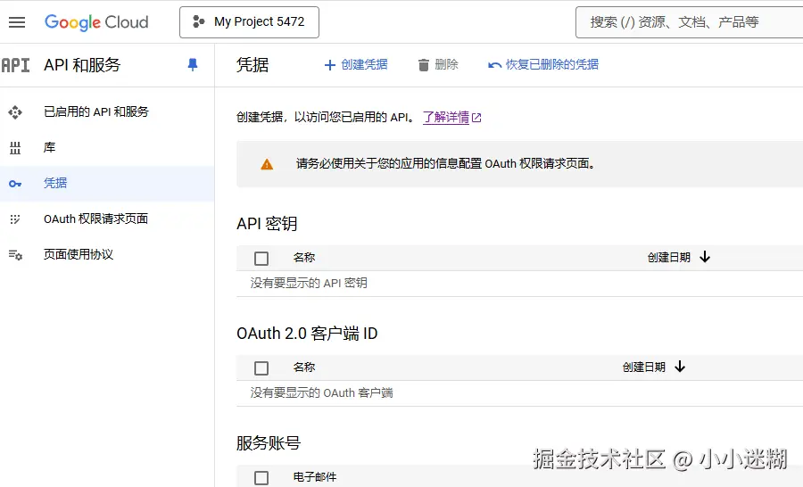Screen dimensions: 803x487
Task: Click the Google Cloud logo
Action: tap(96, 22)
